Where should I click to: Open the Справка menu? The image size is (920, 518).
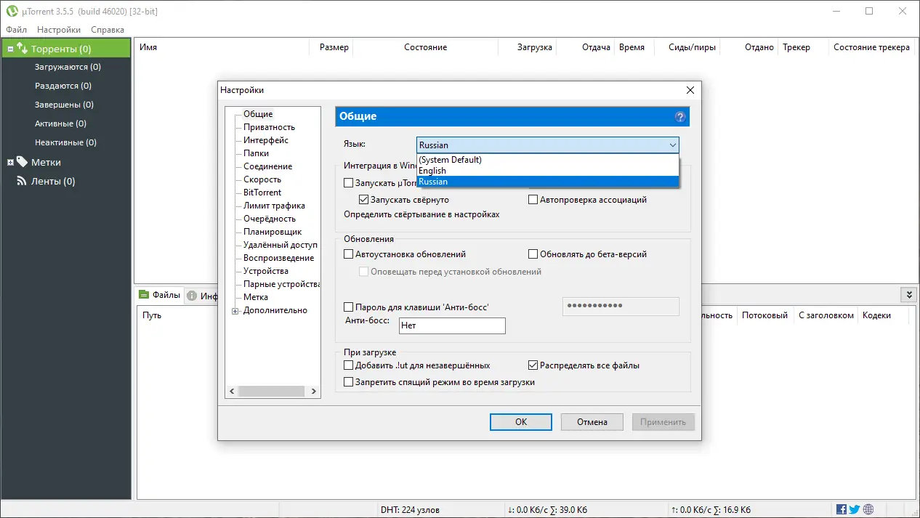[x=108, y=30]
